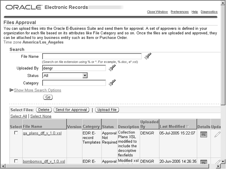Image resolution: width=226 pixels, height=169 pixels.
Task: Open the Help link
Action: (x=195, y=12)
